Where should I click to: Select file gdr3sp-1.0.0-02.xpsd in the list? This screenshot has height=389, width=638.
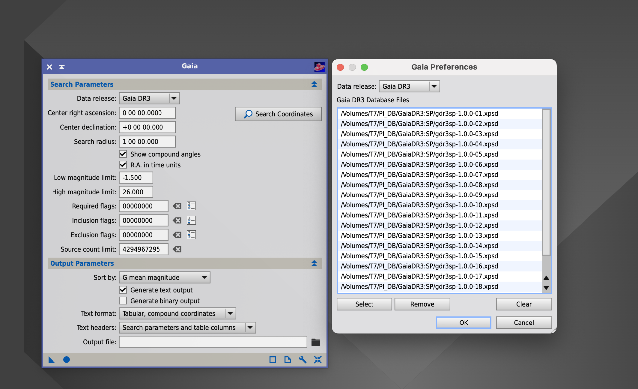tap(440, 124)
